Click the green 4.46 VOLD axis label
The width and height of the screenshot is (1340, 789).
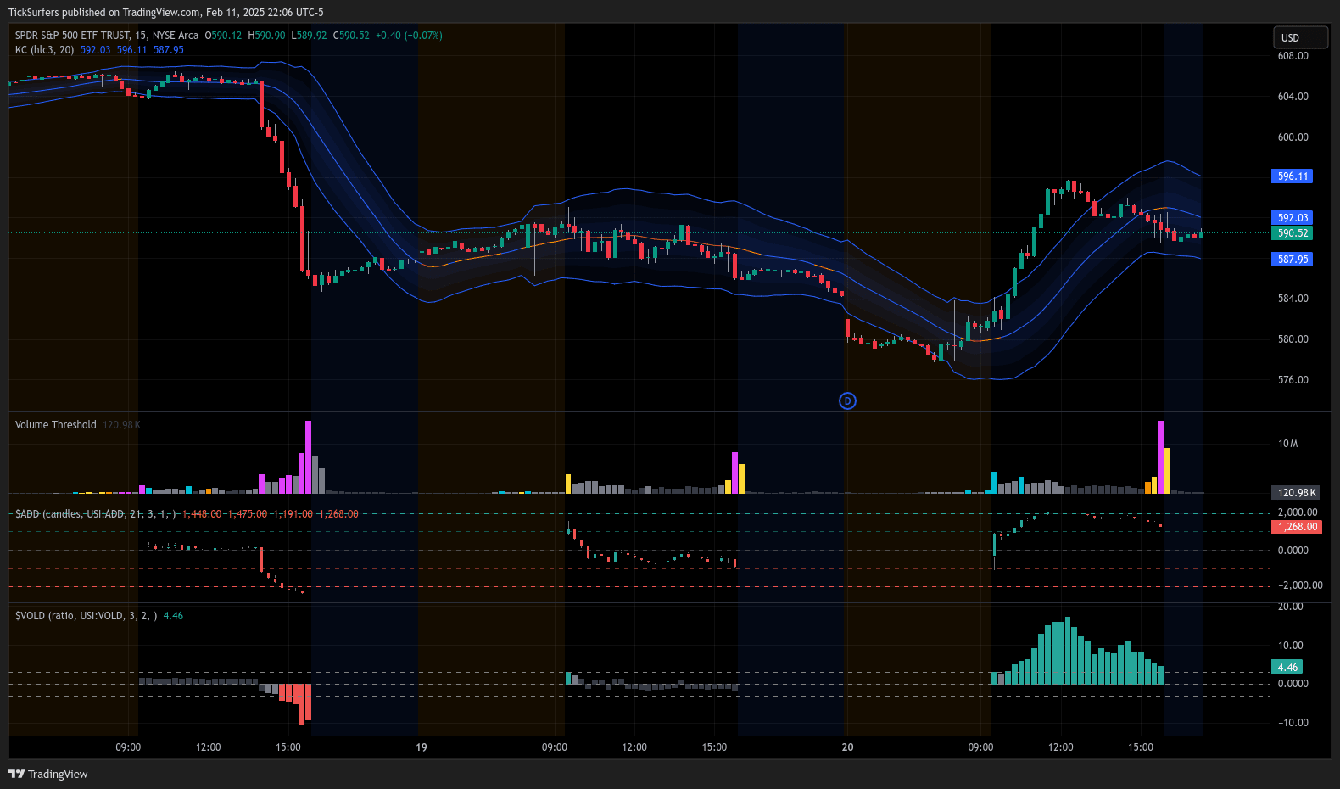point(1287,668)
